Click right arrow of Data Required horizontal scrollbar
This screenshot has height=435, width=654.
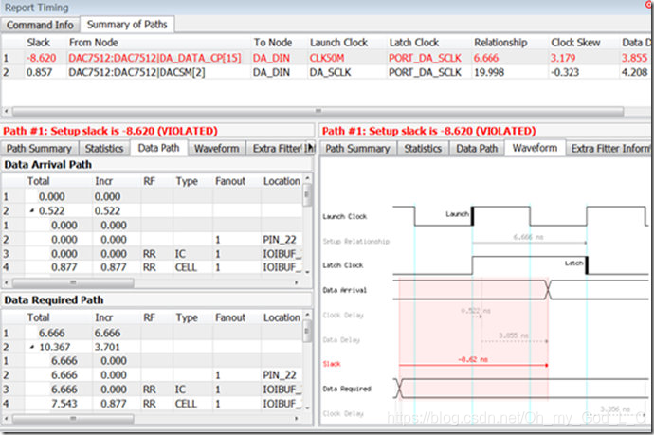[x=297, y=418]
